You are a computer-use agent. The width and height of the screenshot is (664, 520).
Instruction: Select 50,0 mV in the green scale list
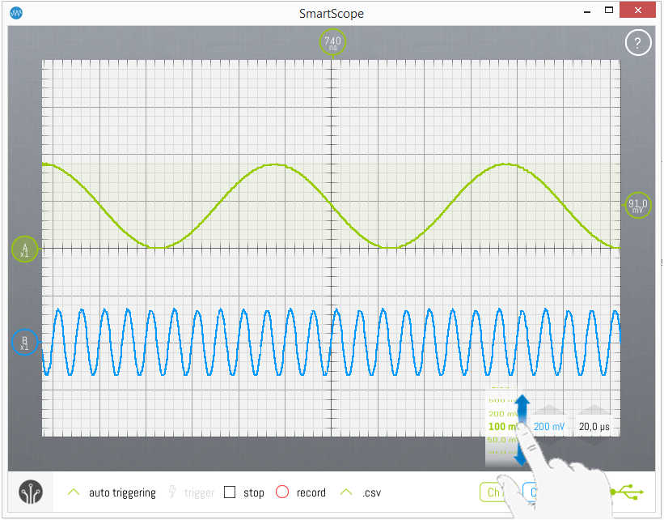coord(500,440)
